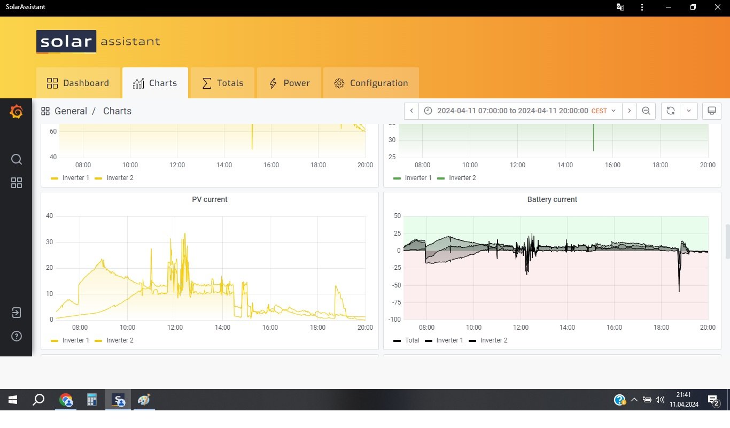Screen dimensions: 730x428
Task: Click the Grafana logo icon in sidebar
Action: click(16, 112)
